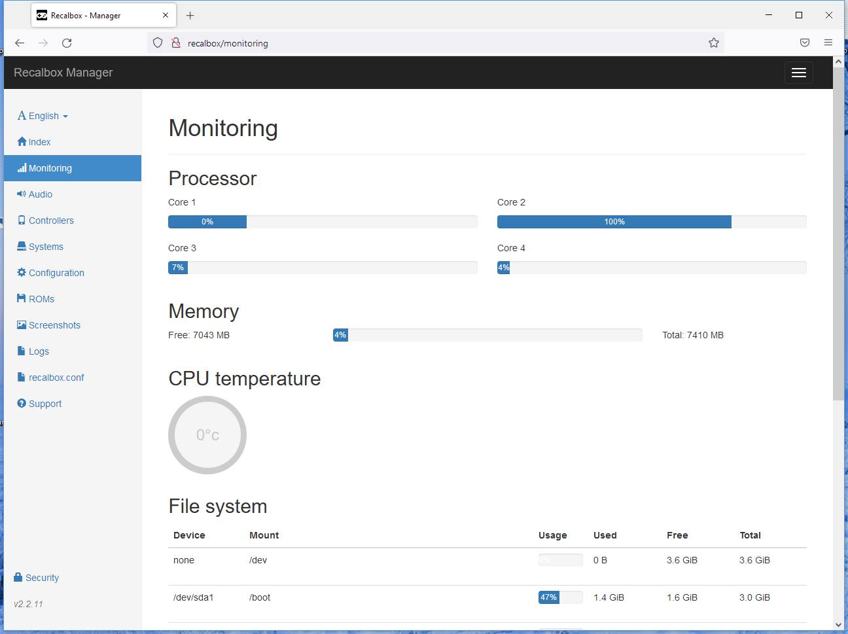This screenshot has width=848, height=634.
Task: Click the Core 3 7% usage bar
Action: tap(323, 268)
